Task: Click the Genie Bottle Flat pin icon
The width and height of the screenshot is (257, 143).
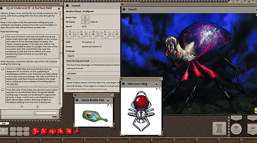Action: pos(108,105)
